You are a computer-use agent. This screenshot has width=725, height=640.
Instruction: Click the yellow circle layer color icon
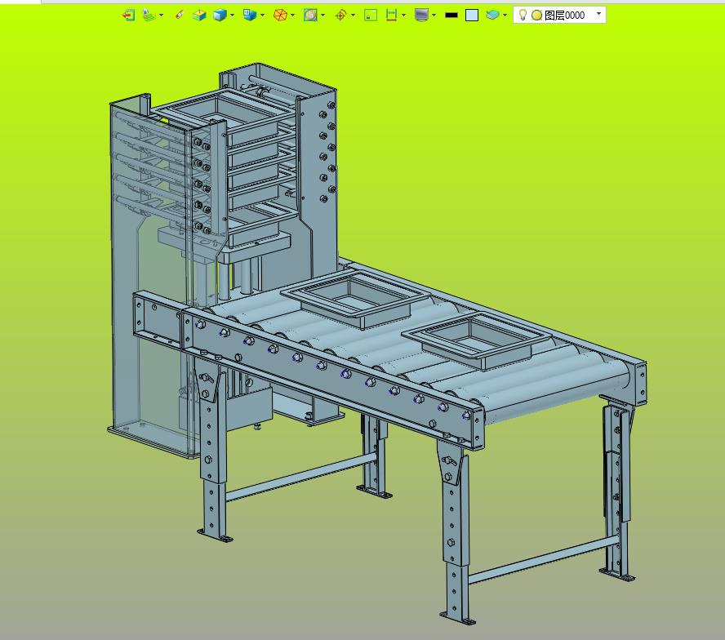click(536, 16)
